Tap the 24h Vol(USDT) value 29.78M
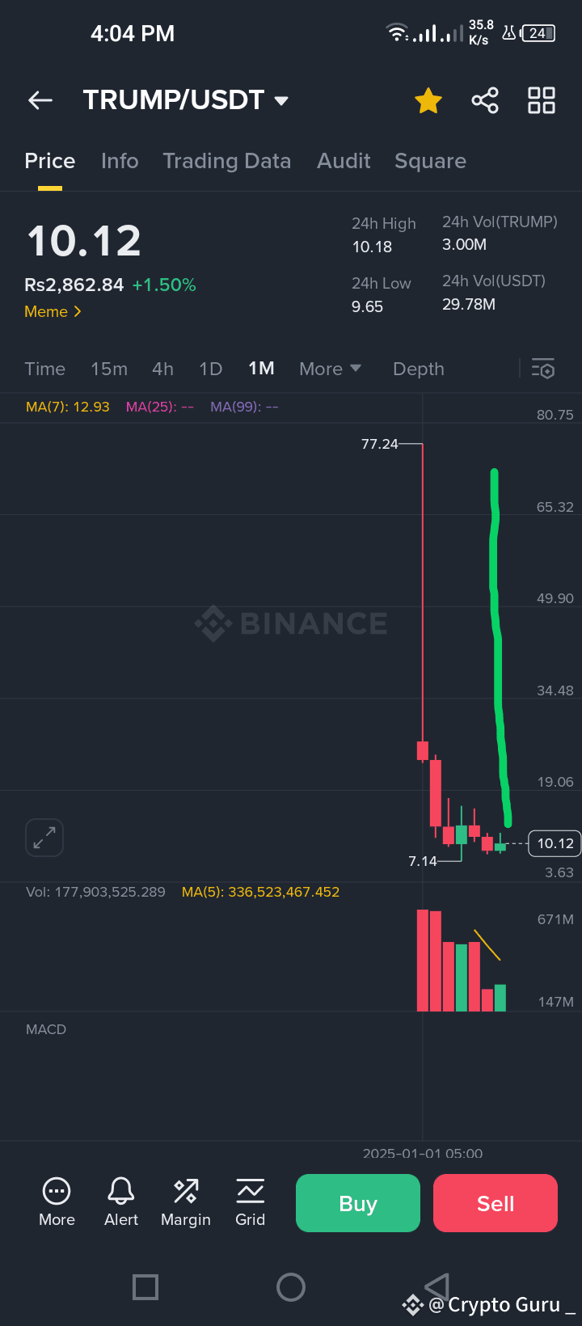The height and width of the screenshot is (1326, 582). [469, 304]
